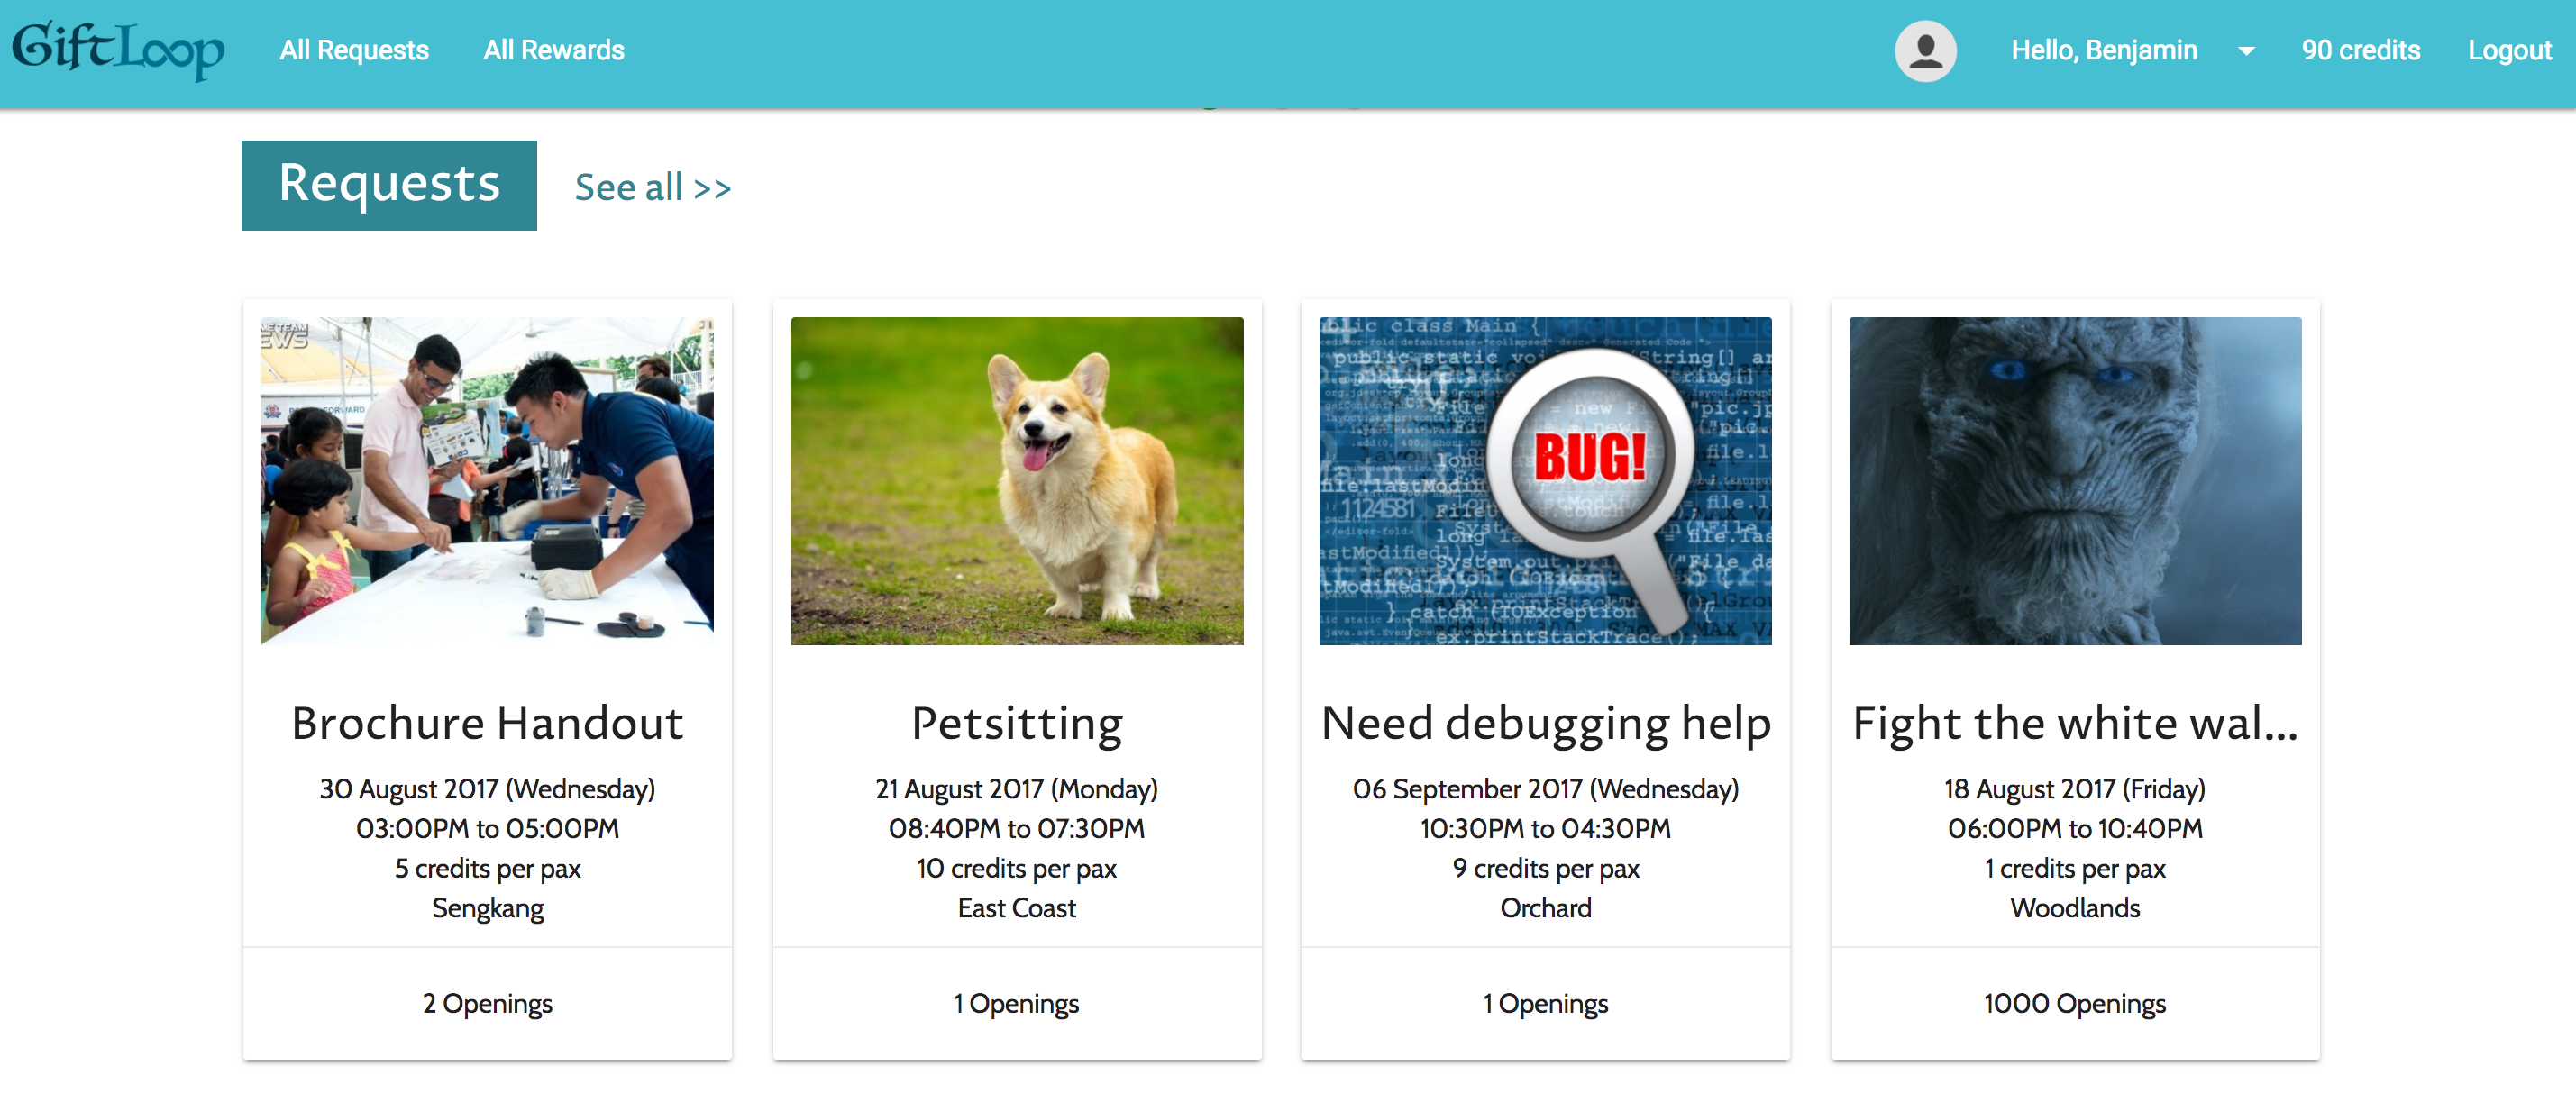Select the Fight the white wal... title
The height and width of the screenshot is (1112, 2576).
[2074, 723]
